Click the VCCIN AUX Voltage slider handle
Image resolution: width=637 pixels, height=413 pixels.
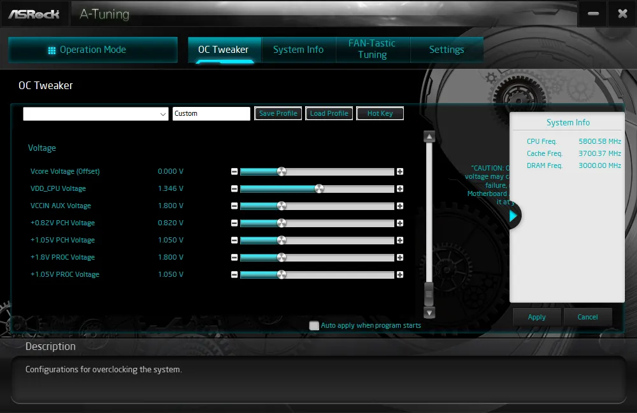tap(282, 206)
